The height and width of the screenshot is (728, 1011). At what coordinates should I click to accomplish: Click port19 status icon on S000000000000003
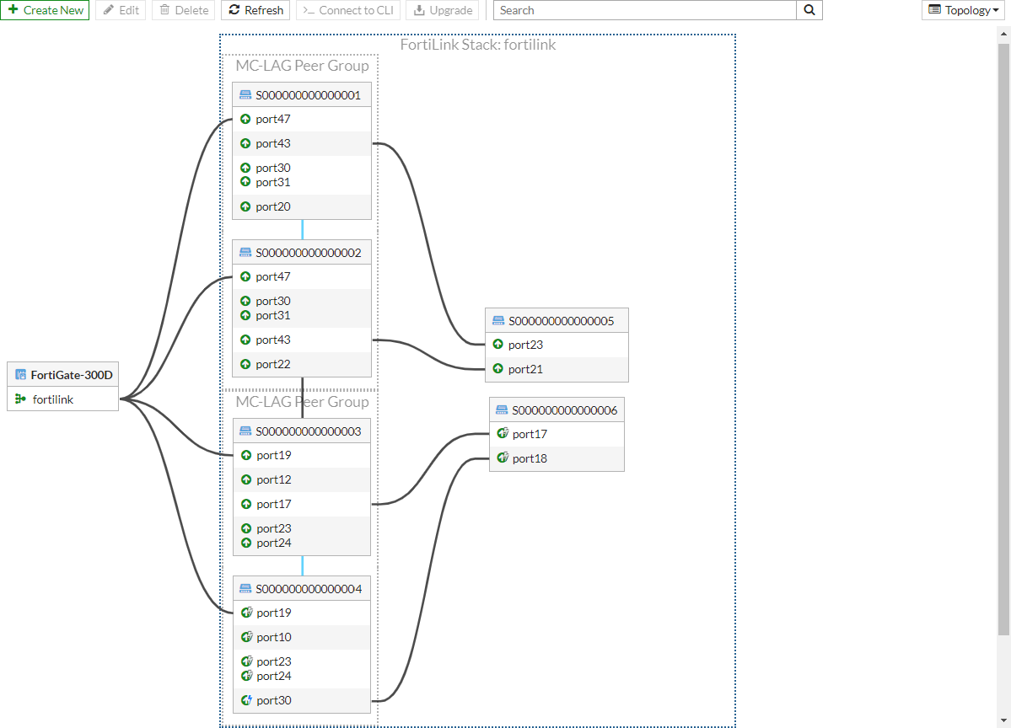245,456
